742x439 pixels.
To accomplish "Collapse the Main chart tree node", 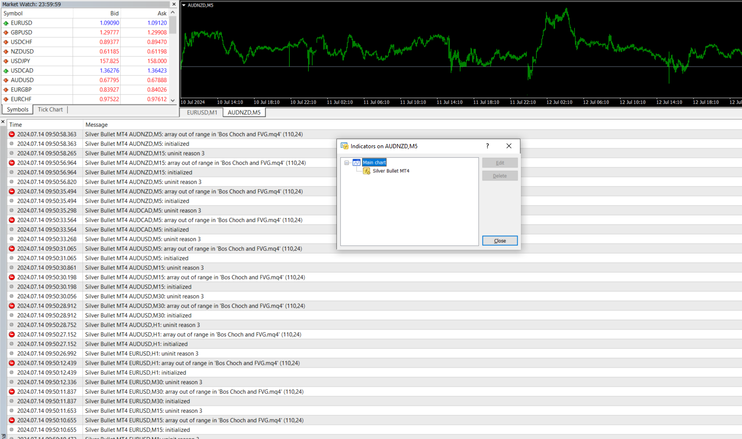I will coord(347,163).
